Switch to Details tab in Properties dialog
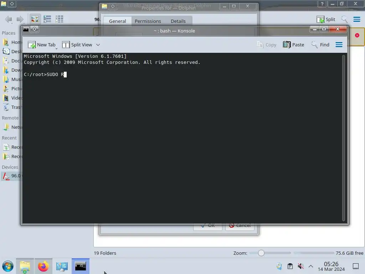This screenshot has height=274, width=365. point(178,21)
